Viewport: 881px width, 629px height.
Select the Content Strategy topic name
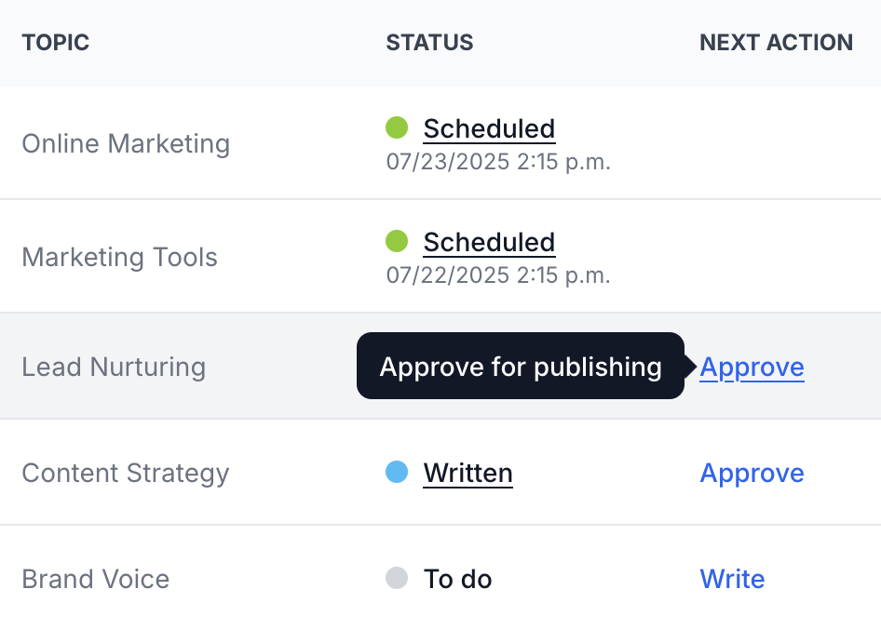click(125, 473)
